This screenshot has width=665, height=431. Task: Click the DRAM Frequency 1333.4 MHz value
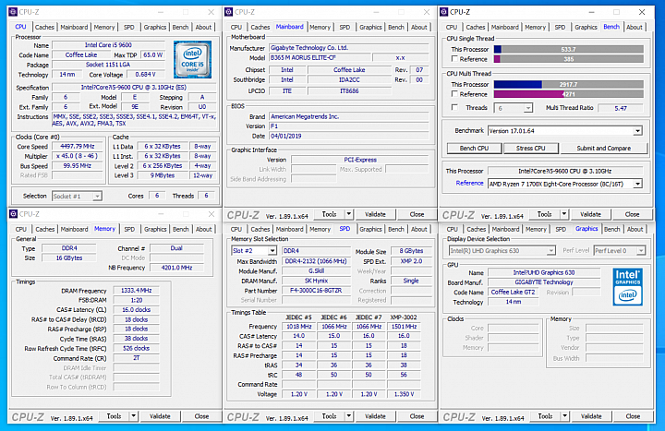136,291
